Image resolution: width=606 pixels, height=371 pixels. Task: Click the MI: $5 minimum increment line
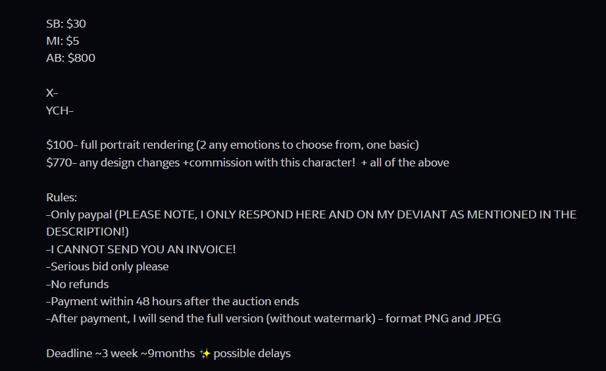pos(63,41)
